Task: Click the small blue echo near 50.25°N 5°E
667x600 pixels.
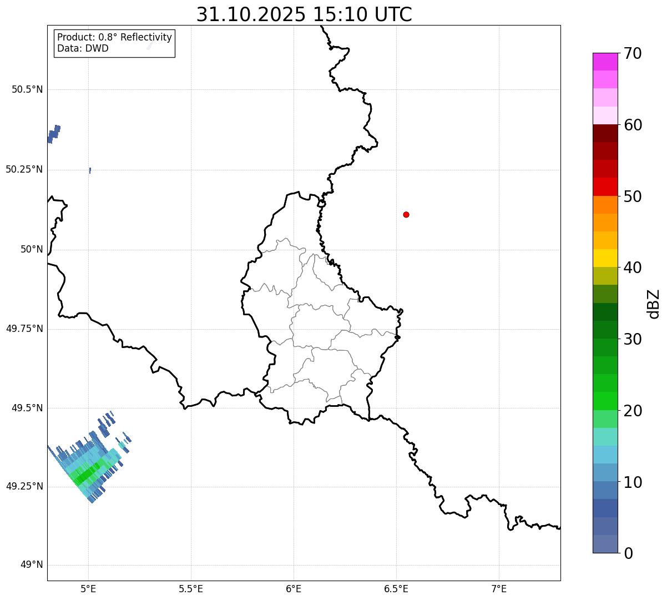Action: click(x=90, y=170)
